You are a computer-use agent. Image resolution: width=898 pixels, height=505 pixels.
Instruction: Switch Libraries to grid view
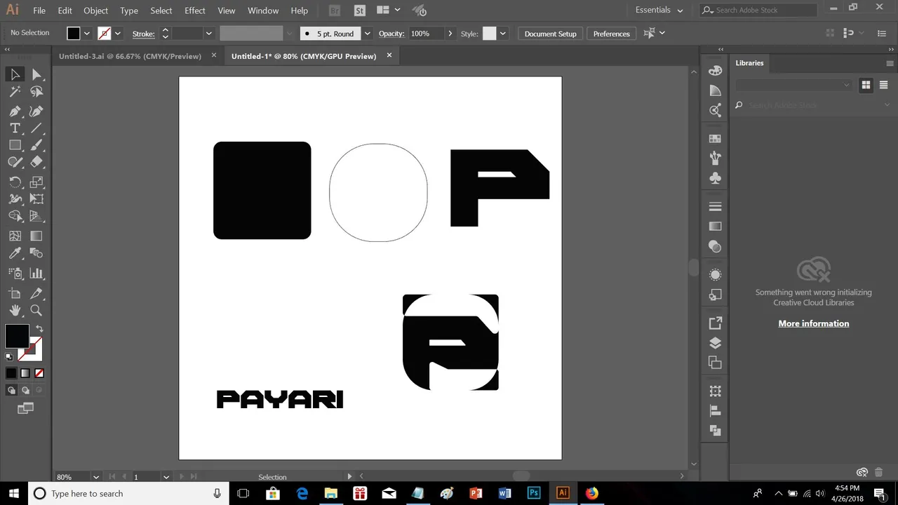[866, 84]
